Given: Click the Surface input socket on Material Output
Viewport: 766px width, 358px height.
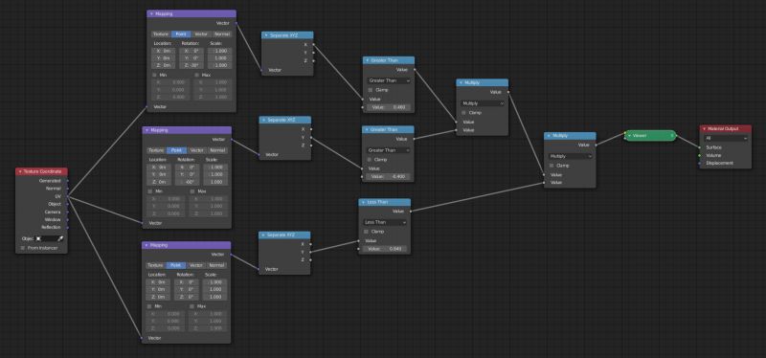Looking at the screenshot, I should [700, 147].
